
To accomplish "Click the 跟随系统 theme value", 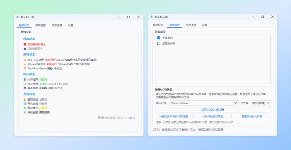I will click(x=44, y=112).
